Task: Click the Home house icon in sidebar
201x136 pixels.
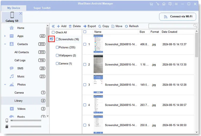Action: (x=12, y=28)
